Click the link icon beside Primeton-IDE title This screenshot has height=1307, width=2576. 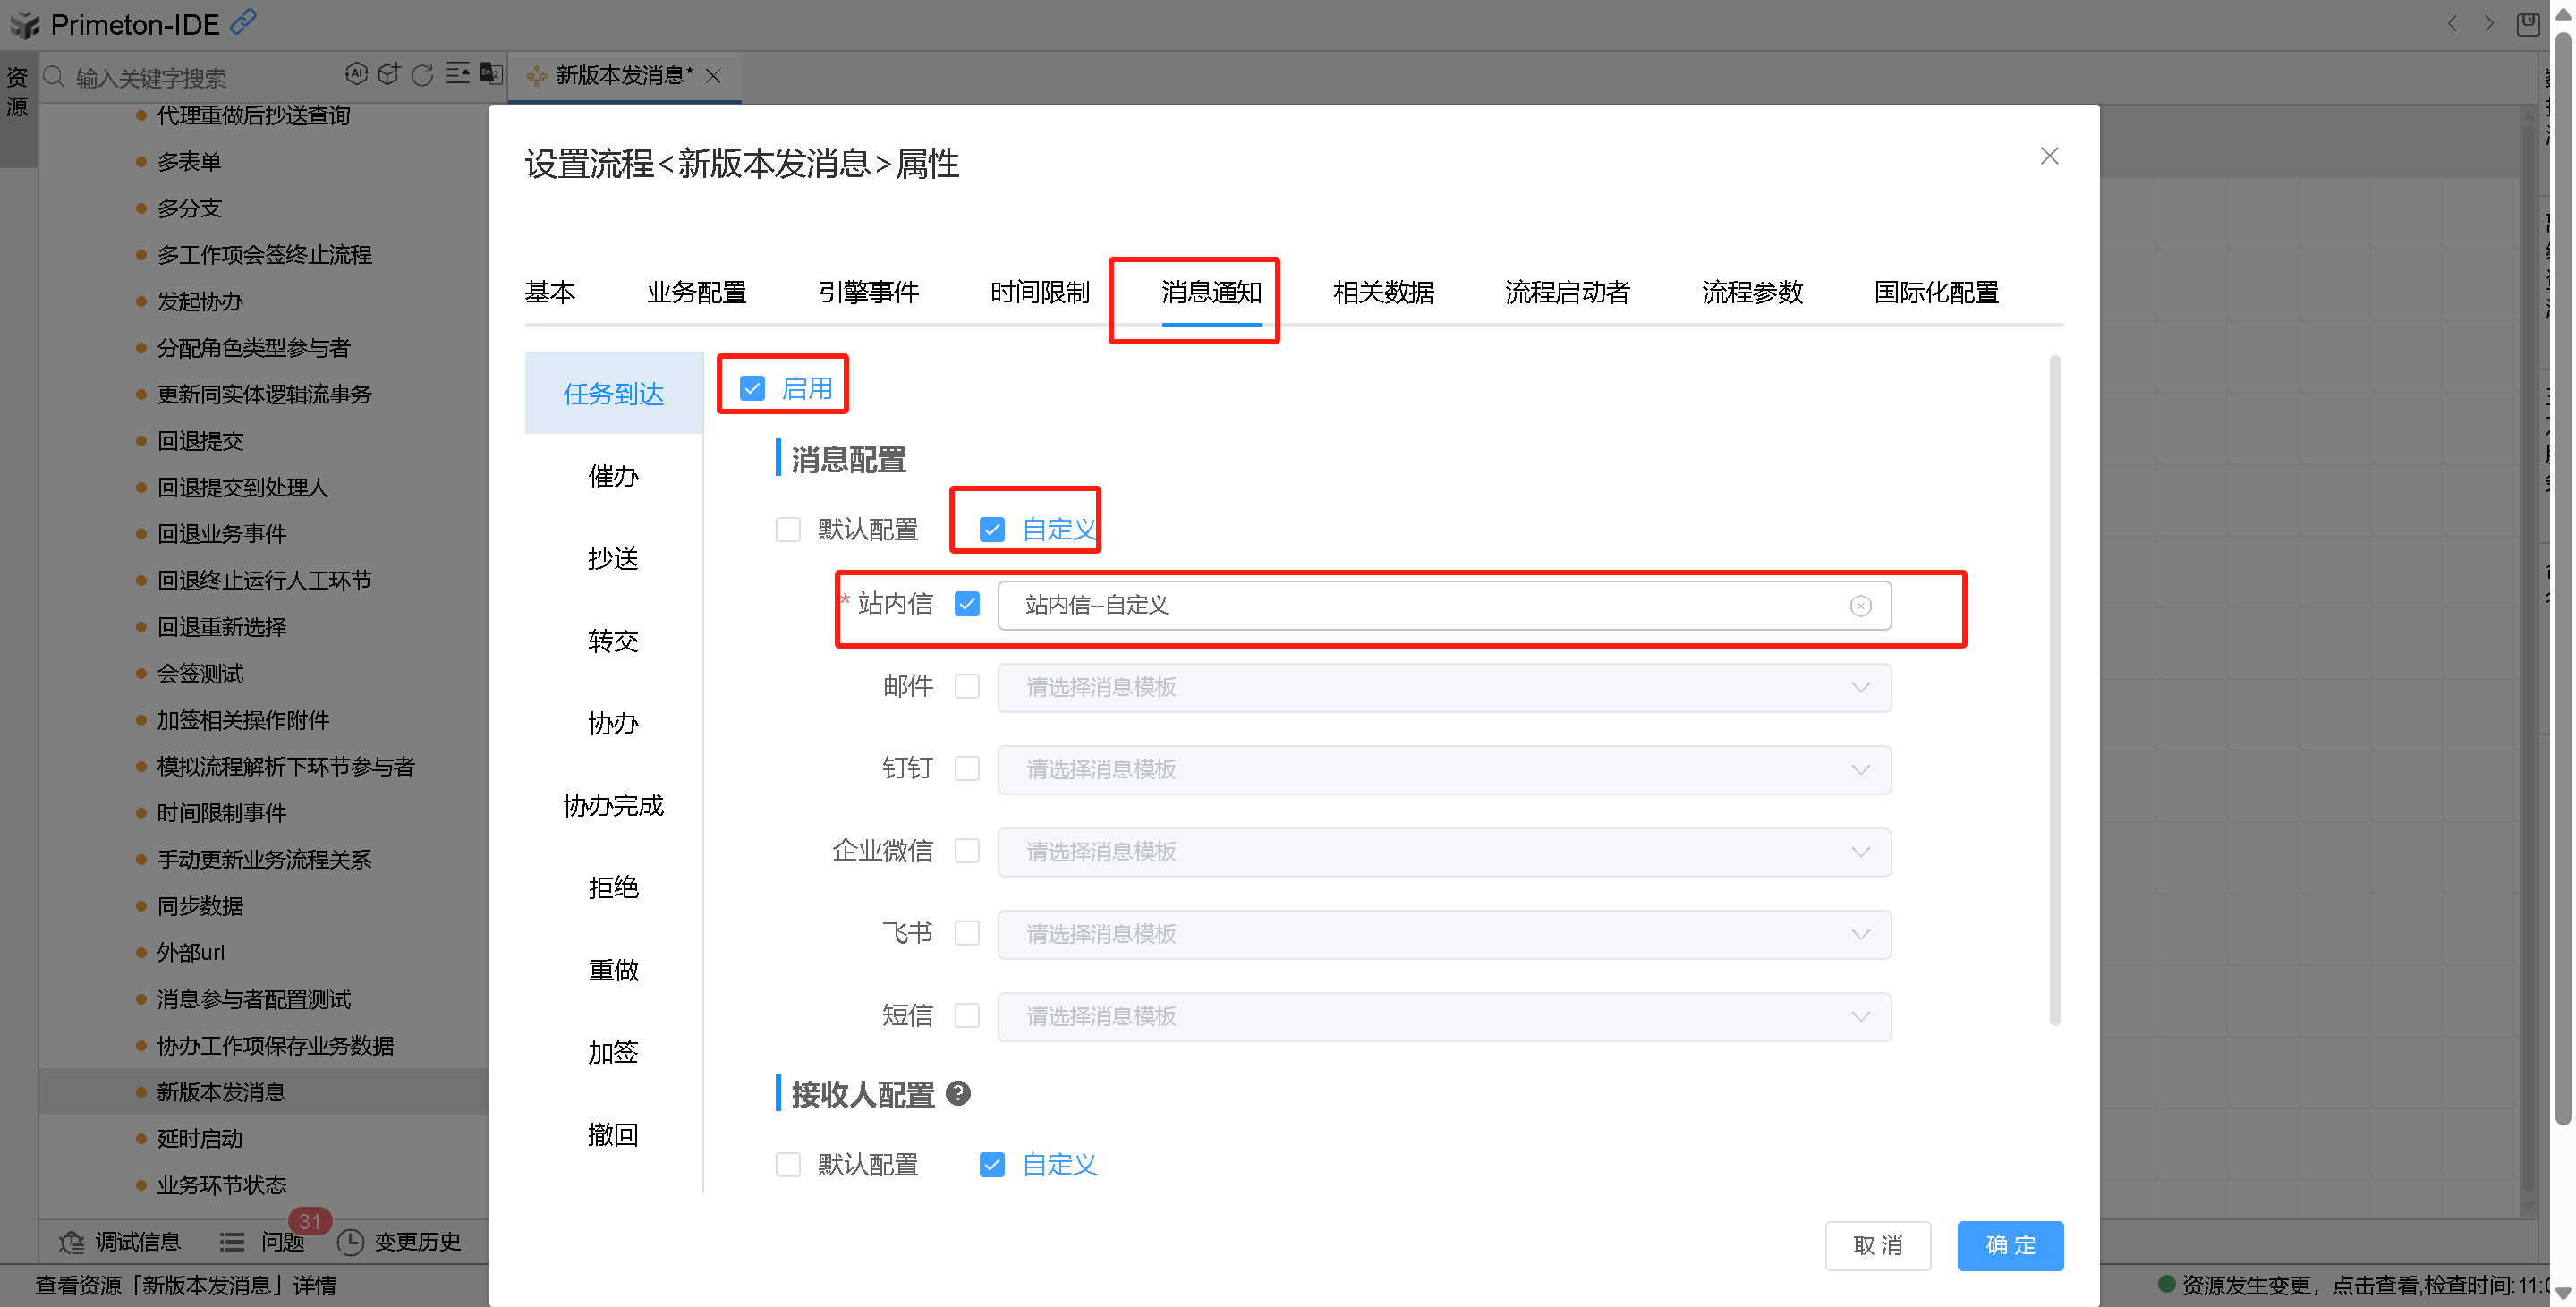(x=243, y=21)
